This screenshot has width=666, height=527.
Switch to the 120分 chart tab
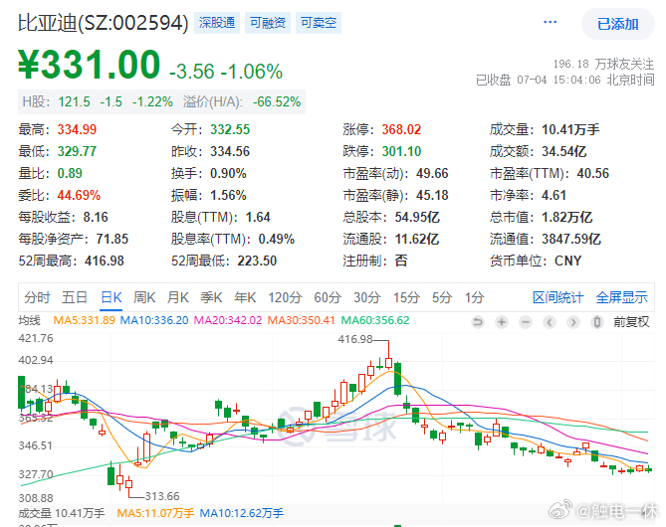click(x=285, y=297)
